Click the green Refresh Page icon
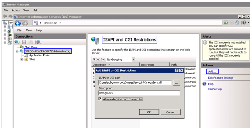Image resolution: width=251 pixels, height=129 pixels. [x=226, y=23]
